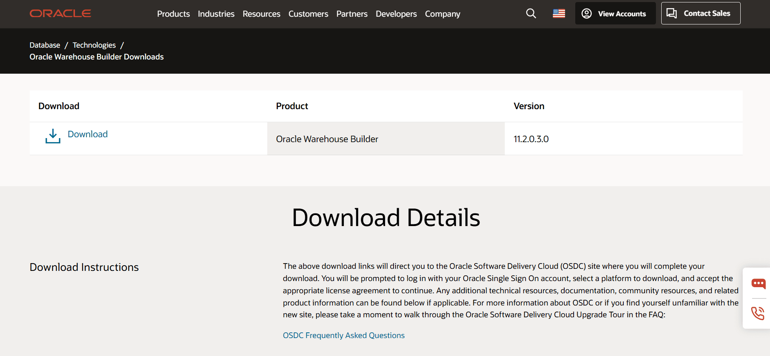Click Oracle Warehouse Builder Downloads breadcrumb title
770x356 pixels.
point(97,57)
